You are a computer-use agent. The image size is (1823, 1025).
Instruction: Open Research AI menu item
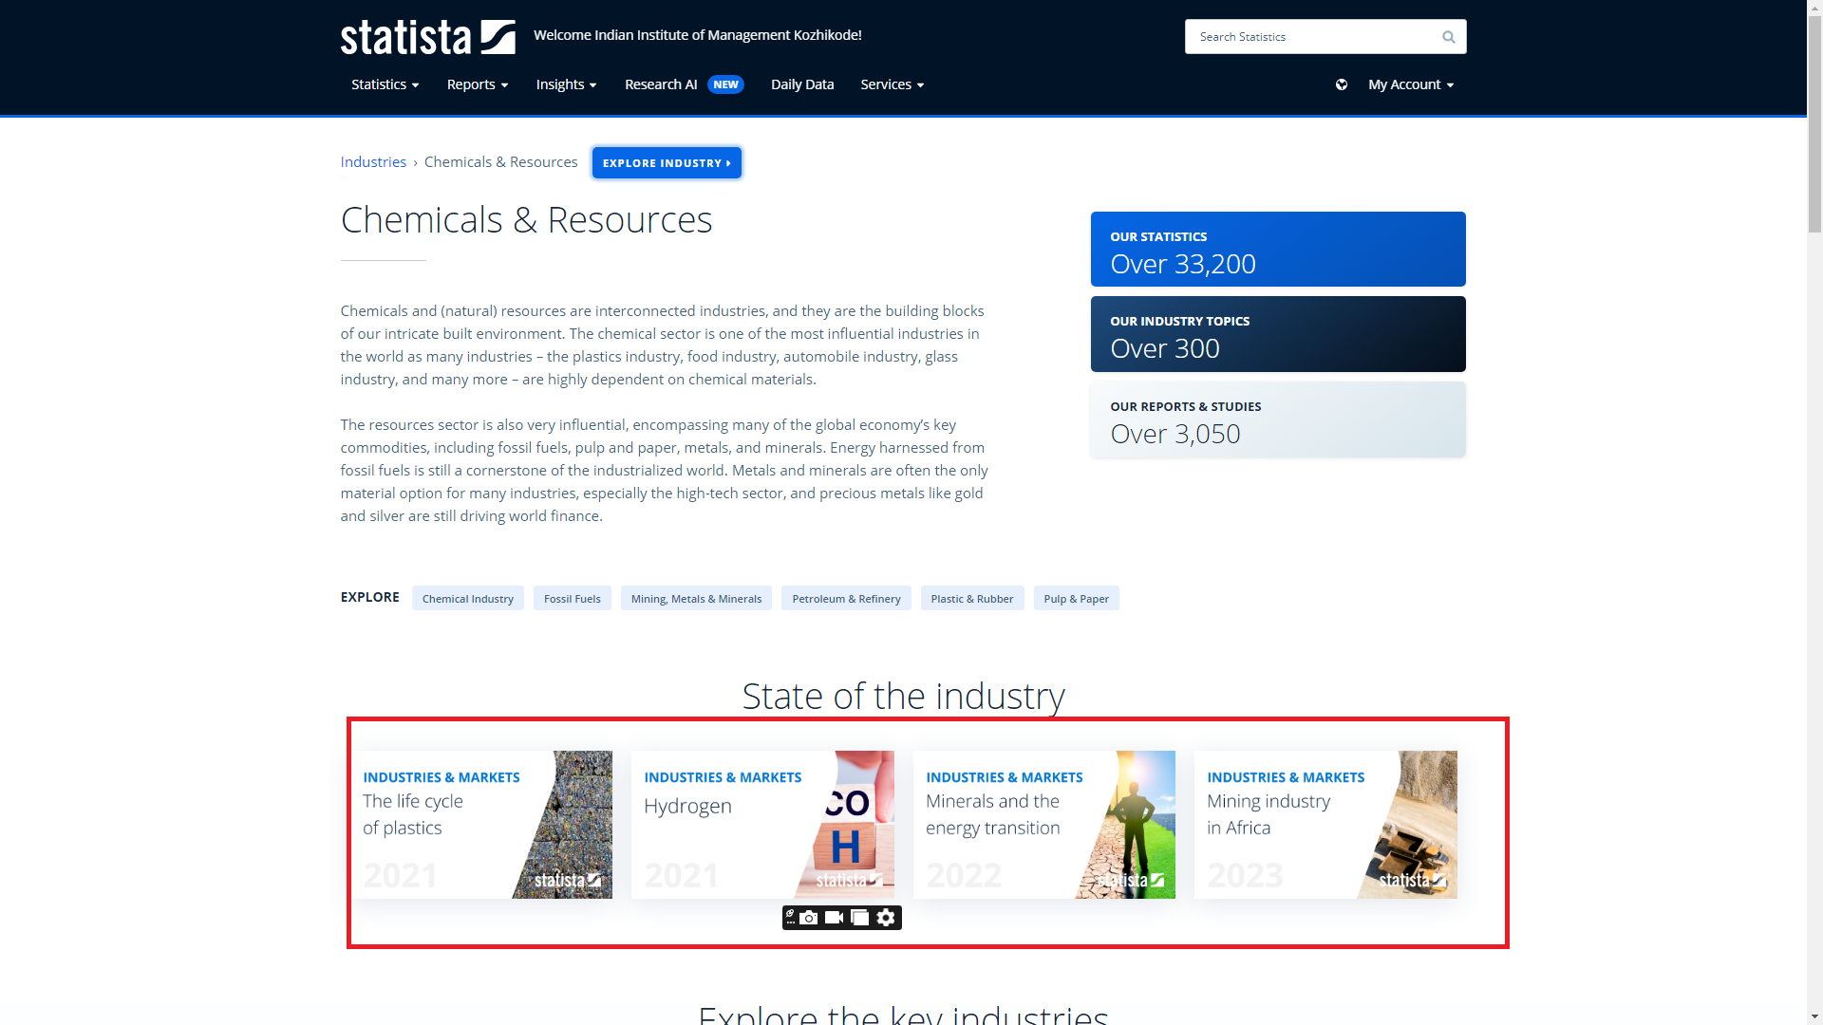661,84
